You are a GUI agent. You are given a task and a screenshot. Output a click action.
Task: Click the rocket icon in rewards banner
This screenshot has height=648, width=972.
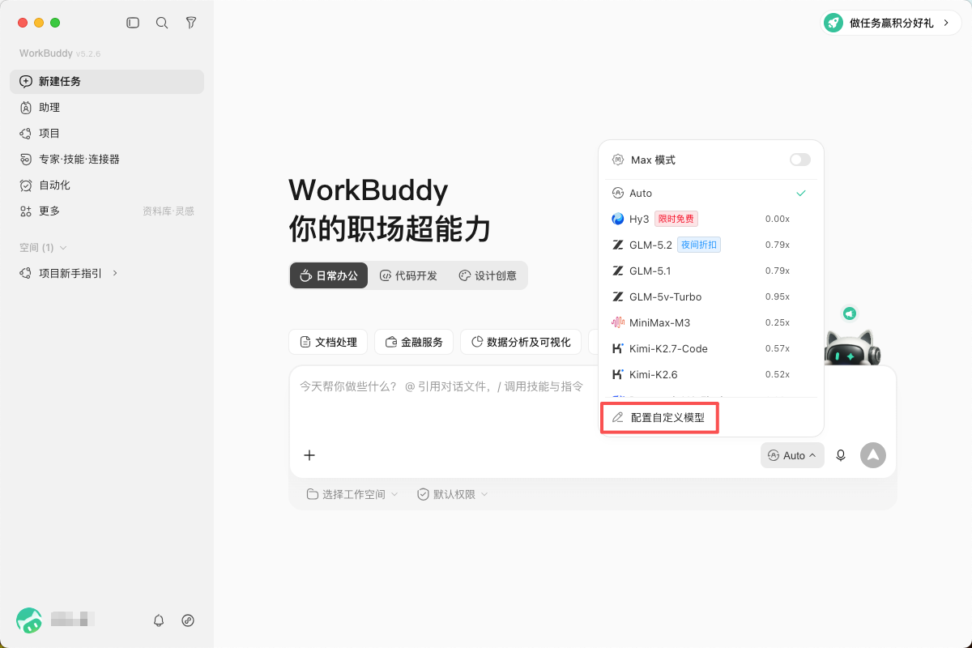(833, 23)
